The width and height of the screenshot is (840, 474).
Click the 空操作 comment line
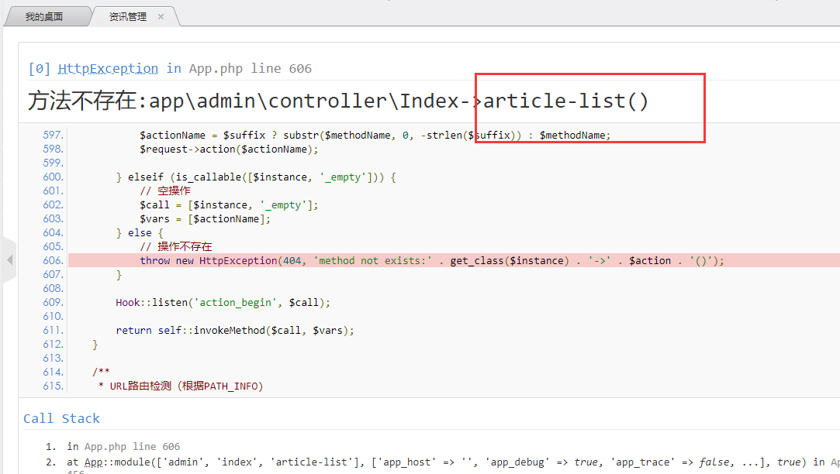(x=165, y=191)
